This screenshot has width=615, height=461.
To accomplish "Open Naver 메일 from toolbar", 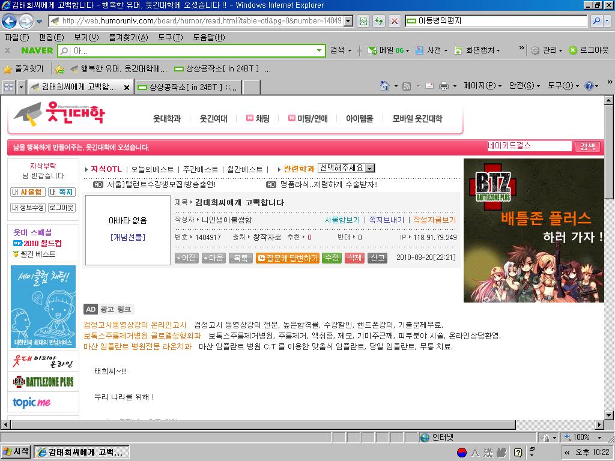I will (x=389, y=50).
